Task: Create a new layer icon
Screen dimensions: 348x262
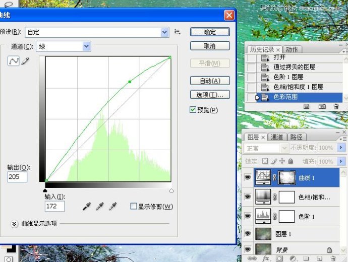Action: click(x=320, y=258)
